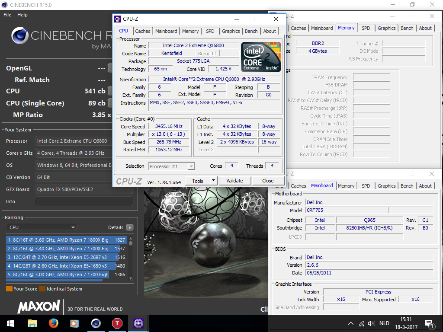The height and width of the screenshot is (332, 443).
Task: Click the Cinebench title bar logo icon
Action: tap(4, 5)
